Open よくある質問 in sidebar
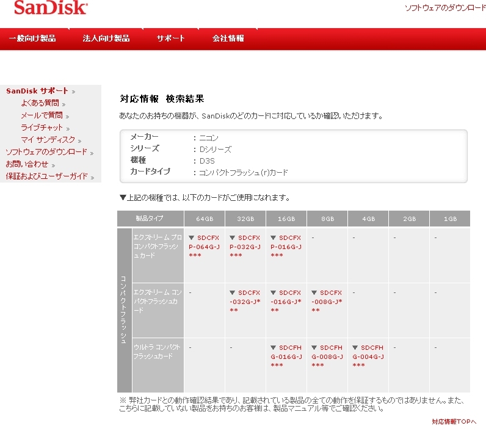486x431 pixels. pyautogui.click(x=40, y=103)
